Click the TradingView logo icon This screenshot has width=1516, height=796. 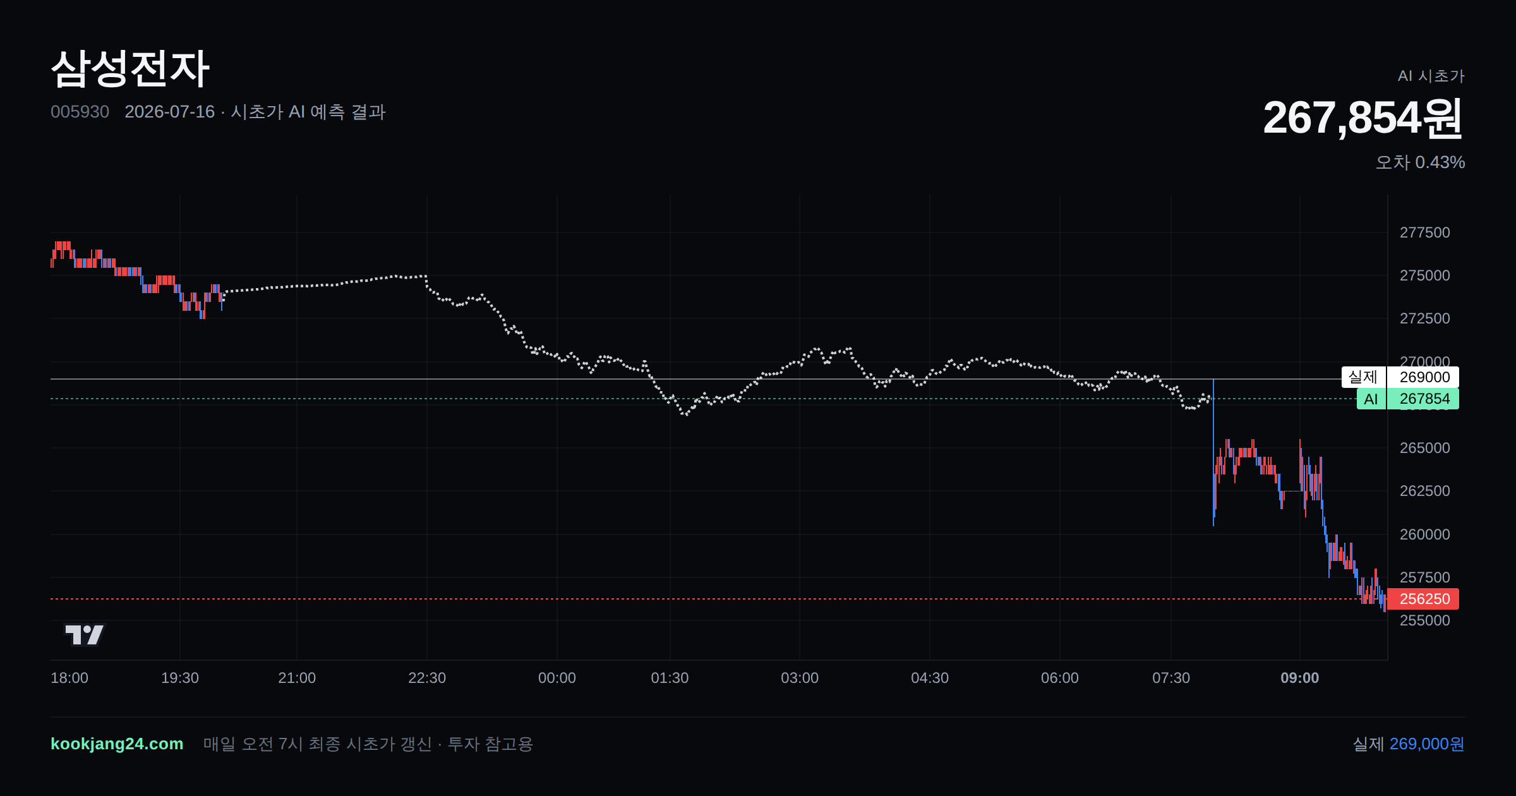pyautogui.click(x=85, y=634)
